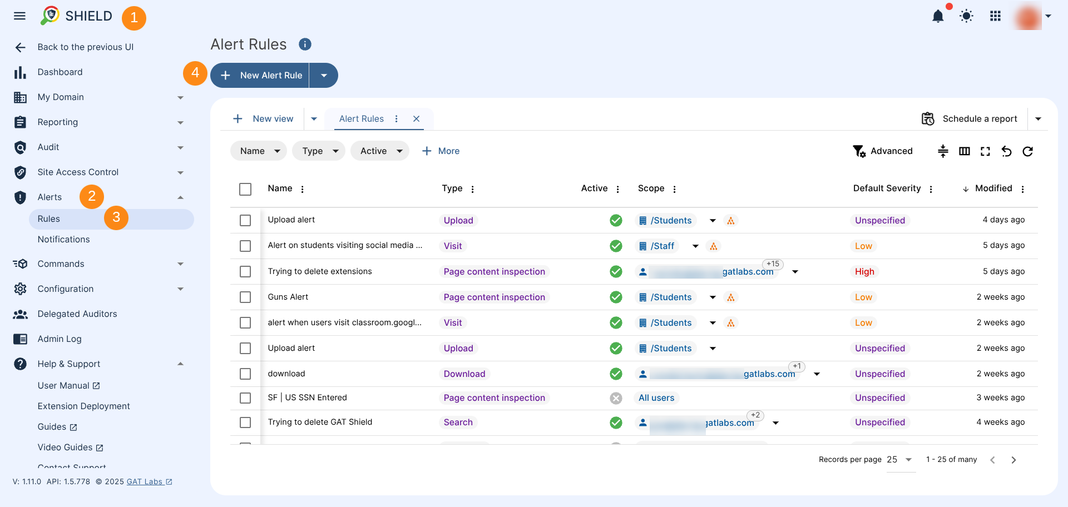Check the download row checkbox
The width and height of the screenshot is (1068, 507).
245,374
